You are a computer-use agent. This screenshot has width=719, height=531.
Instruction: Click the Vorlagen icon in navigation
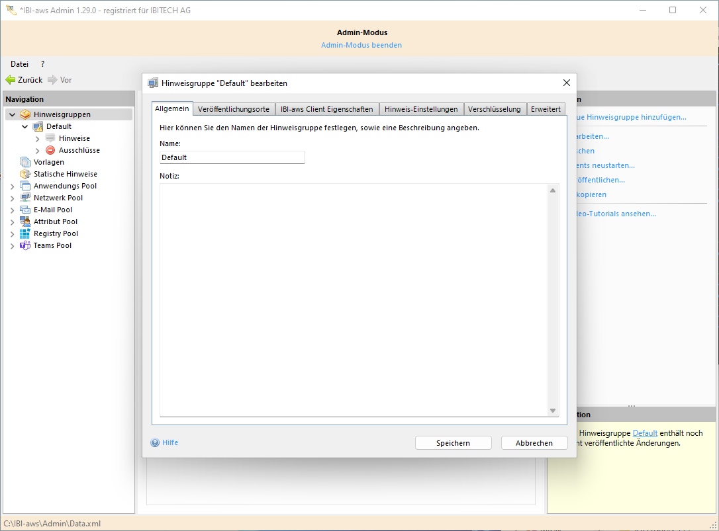(25, 162)
